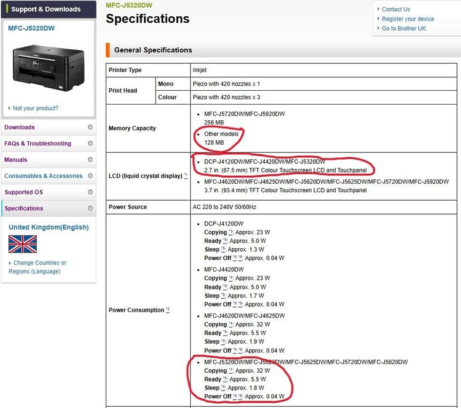
Task: Click green MFC-J5320DW title above Specifications
Action: [129, 5]
